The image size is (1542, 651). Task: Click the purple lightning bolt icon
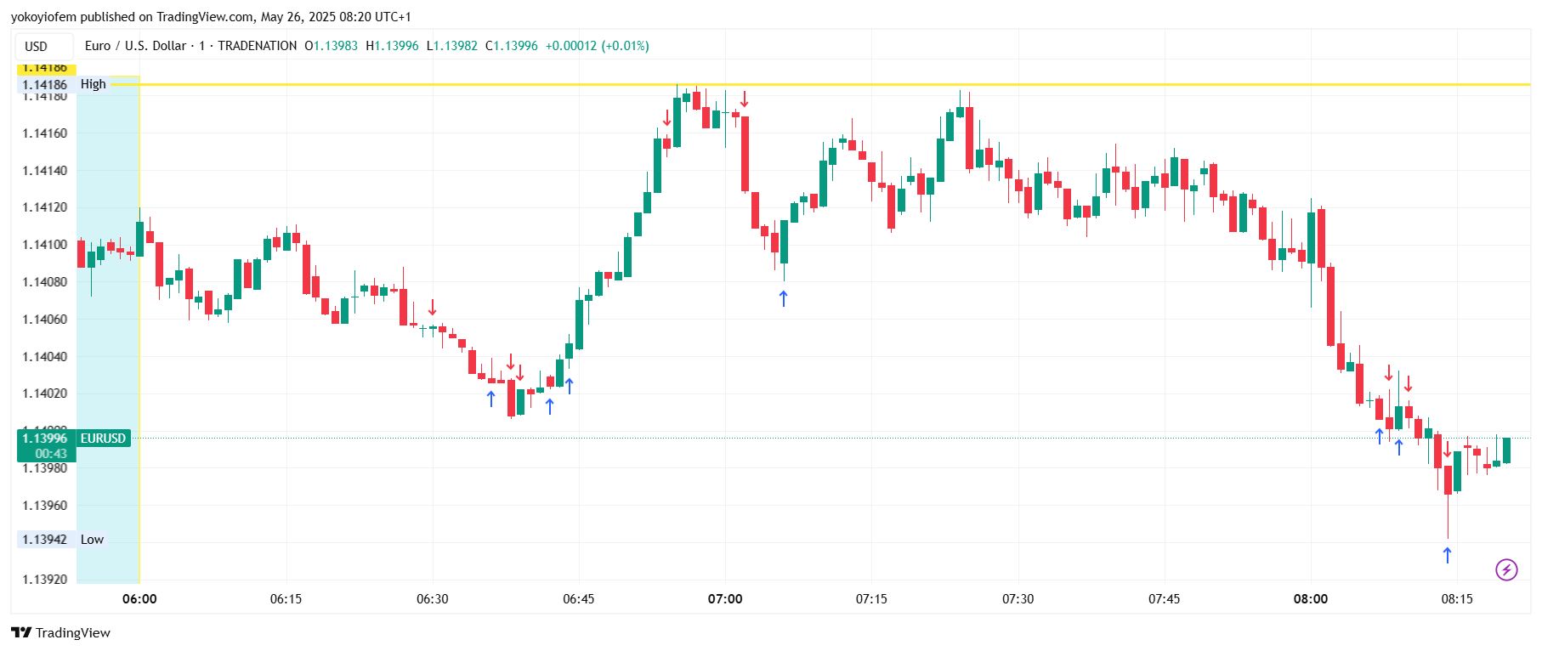point(1506,569)
